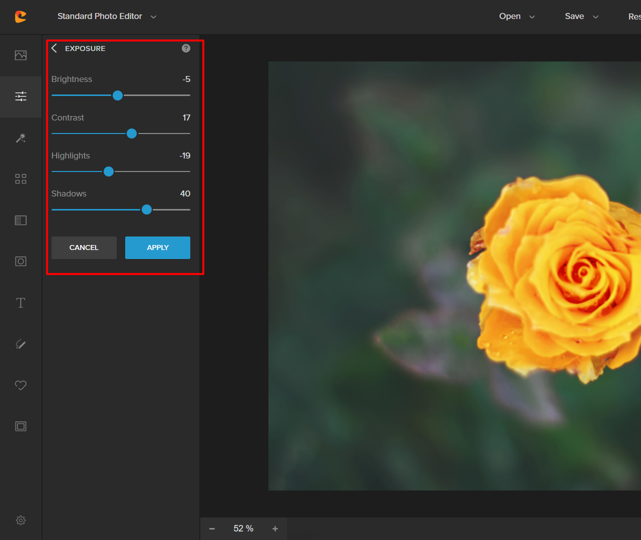This screenshot has height=540, width=641.
Task: Open the Graphics heart panel
Action: [21, 385]
